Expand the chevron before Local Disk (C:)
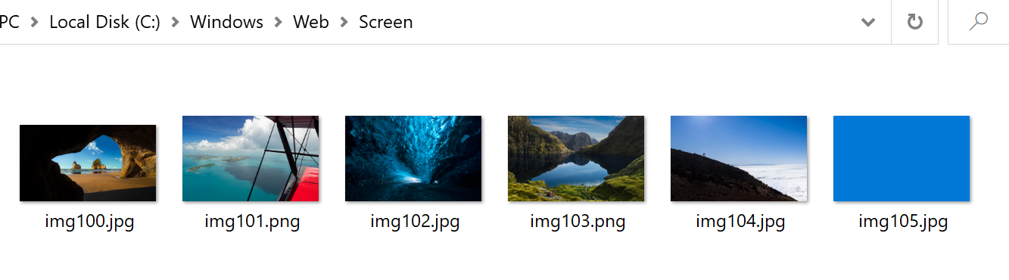This screenshot has width=1009, height=280. click(34, 23)
